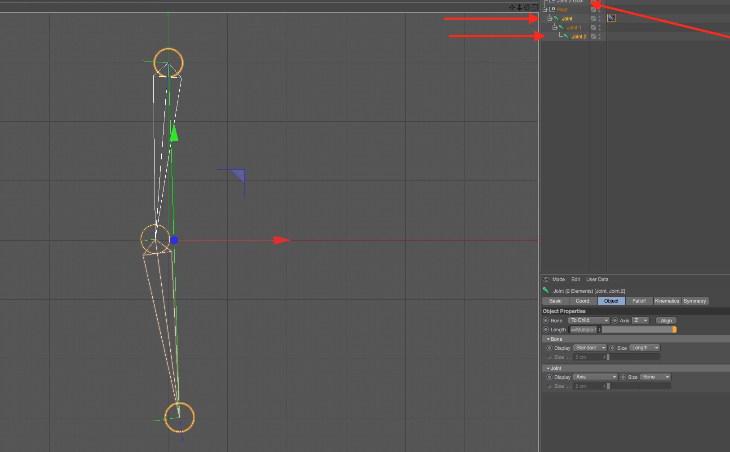
Task: Click the Joint section 5 cm size field
Action: coord(589,386)
